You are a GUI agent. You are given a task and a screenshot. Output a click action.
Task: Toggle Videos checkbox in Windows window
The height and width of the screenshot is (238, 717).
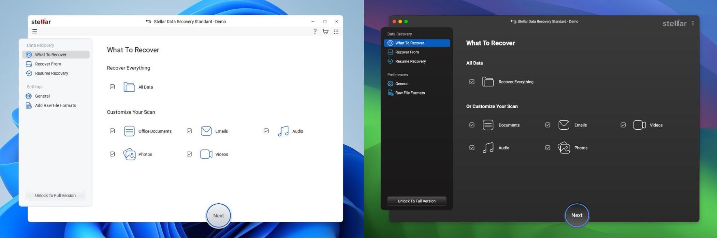189,154
